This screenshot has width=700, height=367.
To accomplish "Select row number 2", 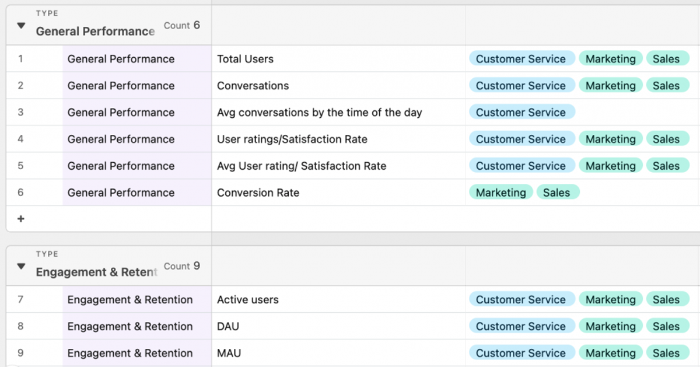I will [x=20, y=86].
